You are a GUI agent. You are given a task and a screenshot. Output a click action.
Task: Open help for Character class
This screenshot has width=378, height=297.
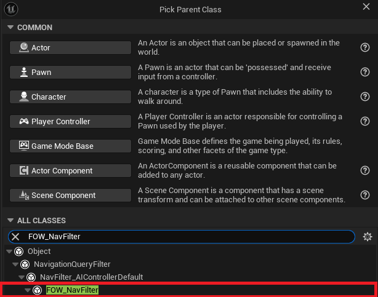pos(364,97)
